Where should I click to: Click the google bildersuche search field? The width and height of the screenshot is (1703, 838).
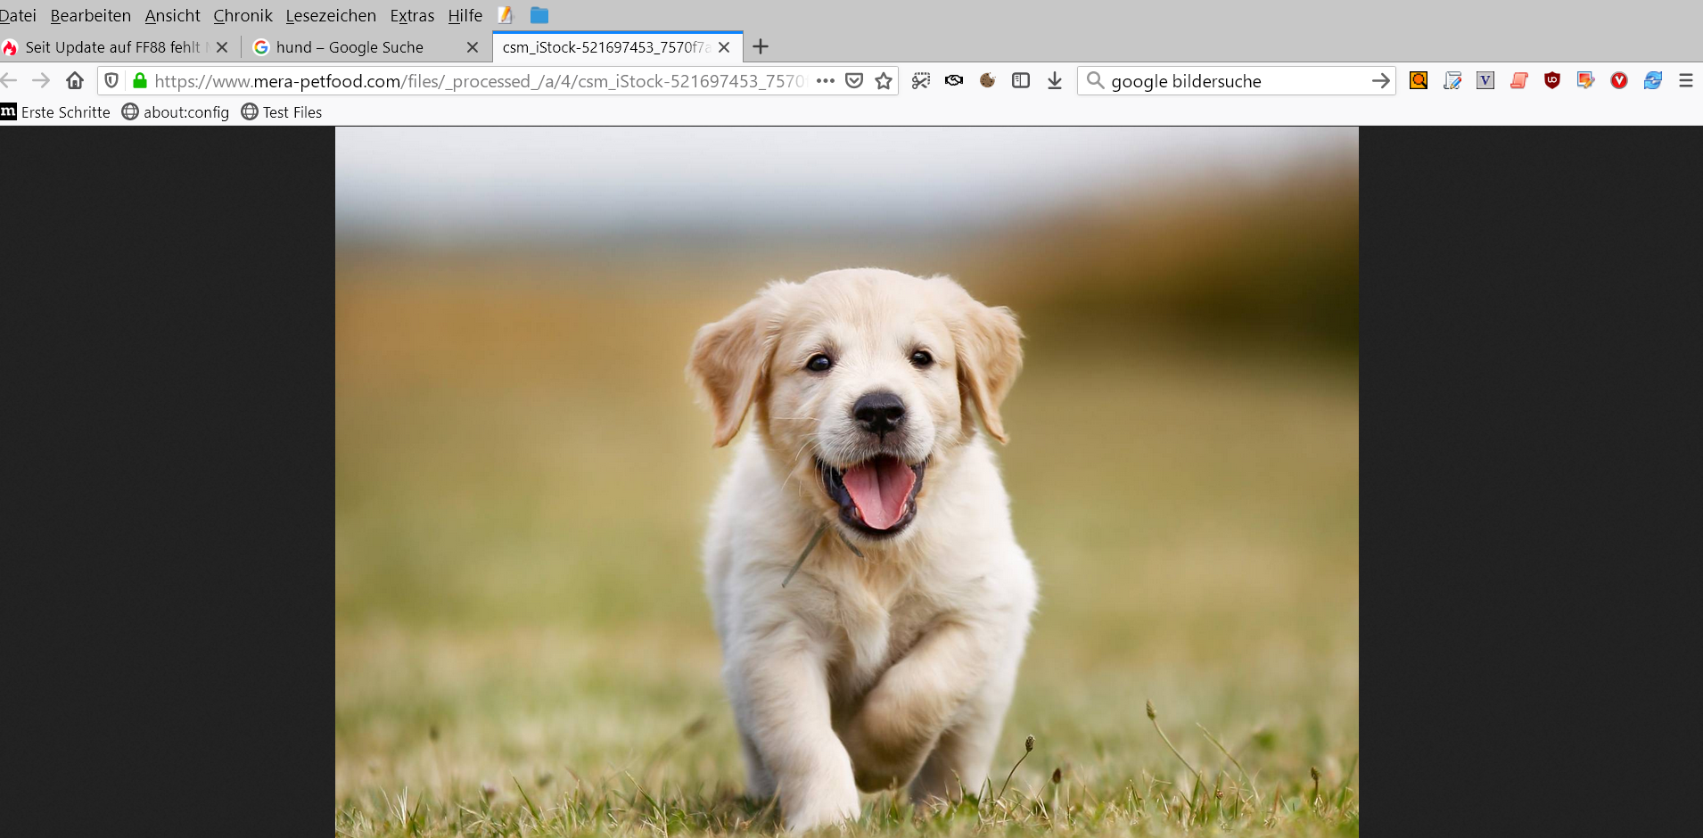(1230, 81)
